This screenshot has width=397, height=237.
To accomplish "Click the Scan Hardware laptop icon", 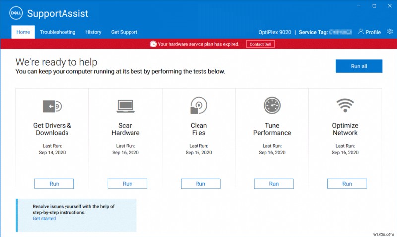I will tap(126, 106).
